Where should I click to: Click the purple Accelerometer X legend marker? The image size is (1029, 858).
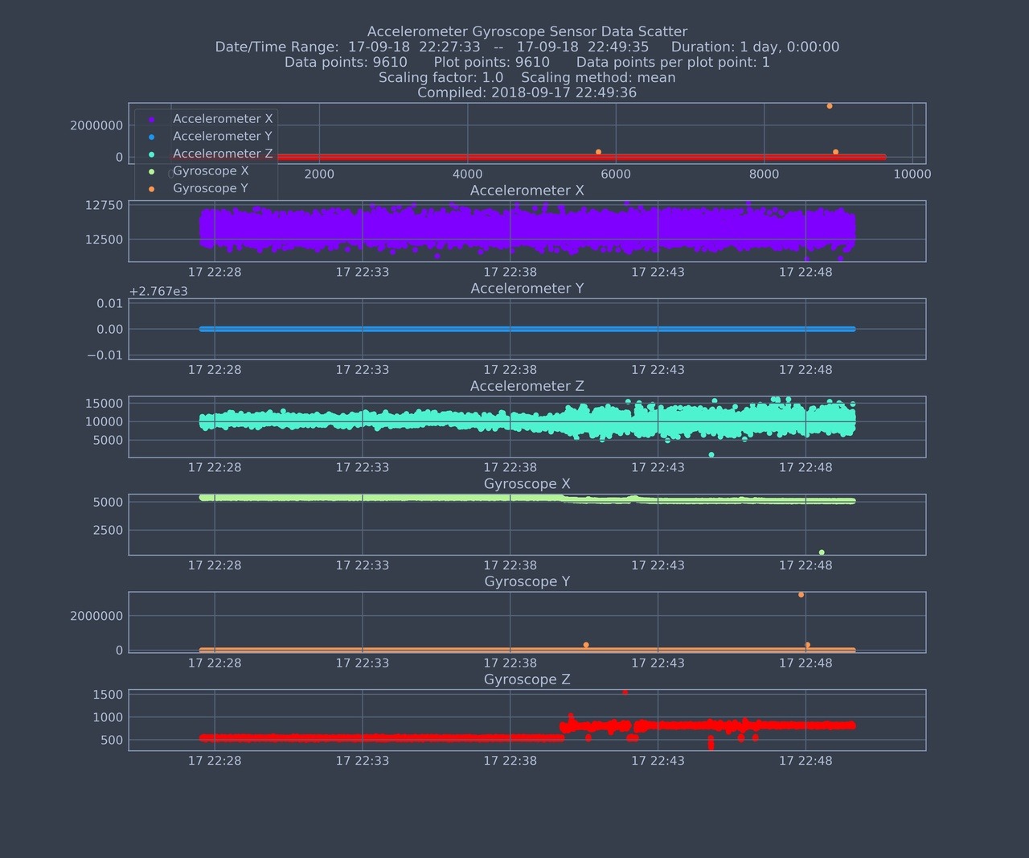click(151, 119)
